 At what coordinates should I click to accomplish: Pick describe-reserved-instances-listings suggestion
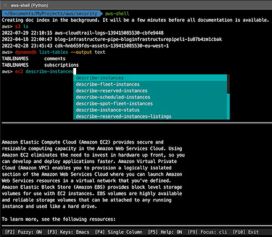tap(150, 116)
